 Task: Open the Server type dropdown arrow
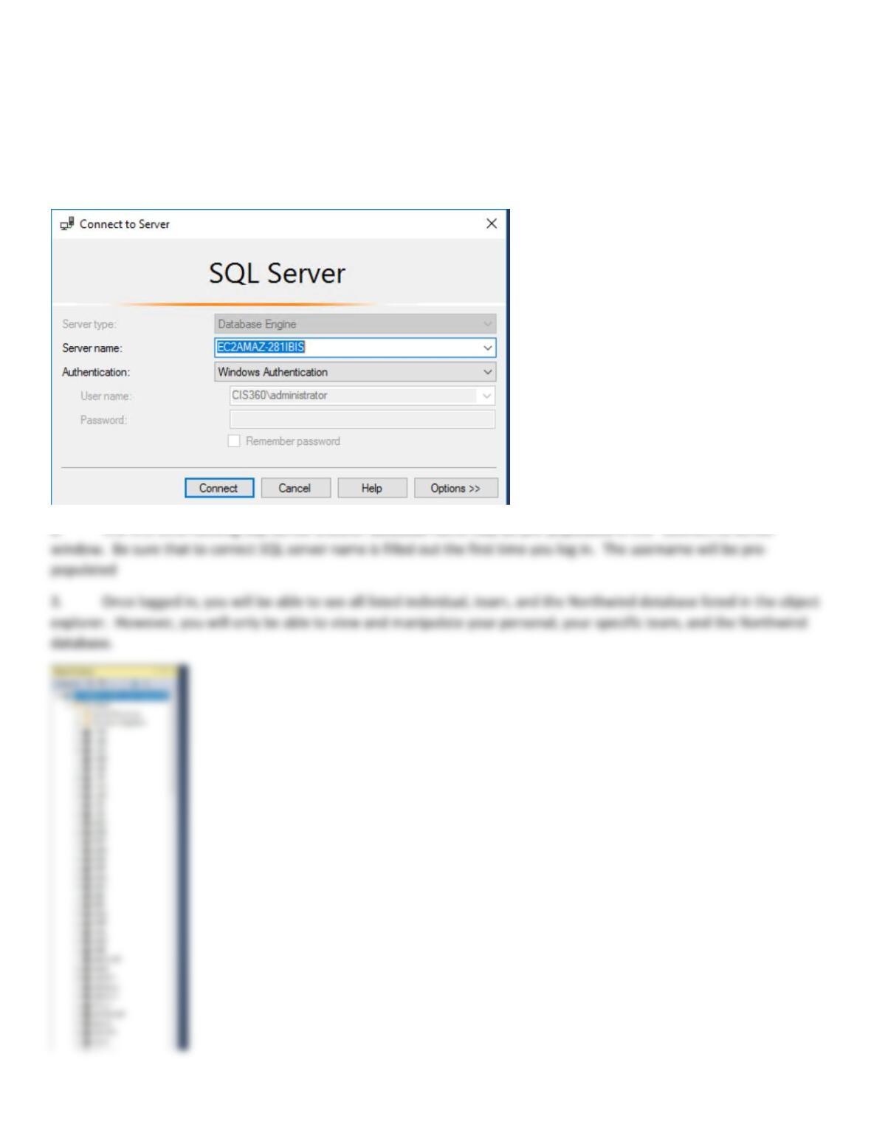point(487,324)
